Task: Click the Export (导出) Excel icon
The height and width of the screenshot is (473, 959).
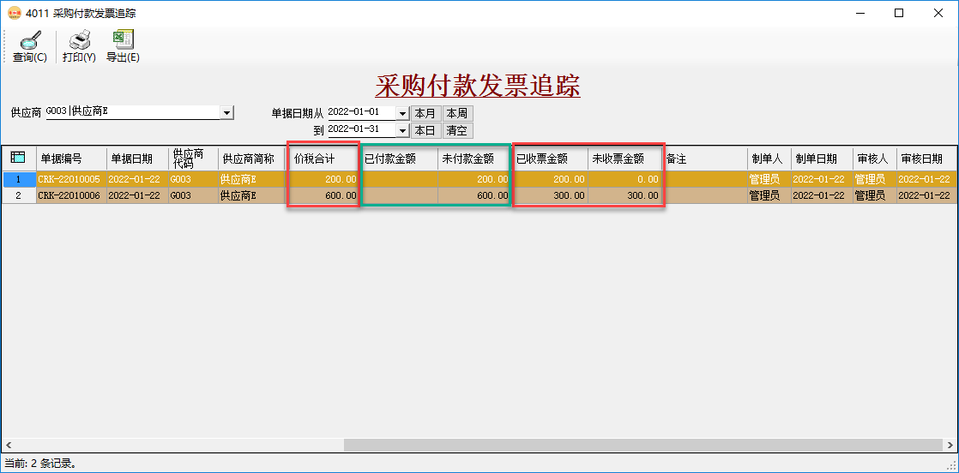Action: tap(123, 40)
